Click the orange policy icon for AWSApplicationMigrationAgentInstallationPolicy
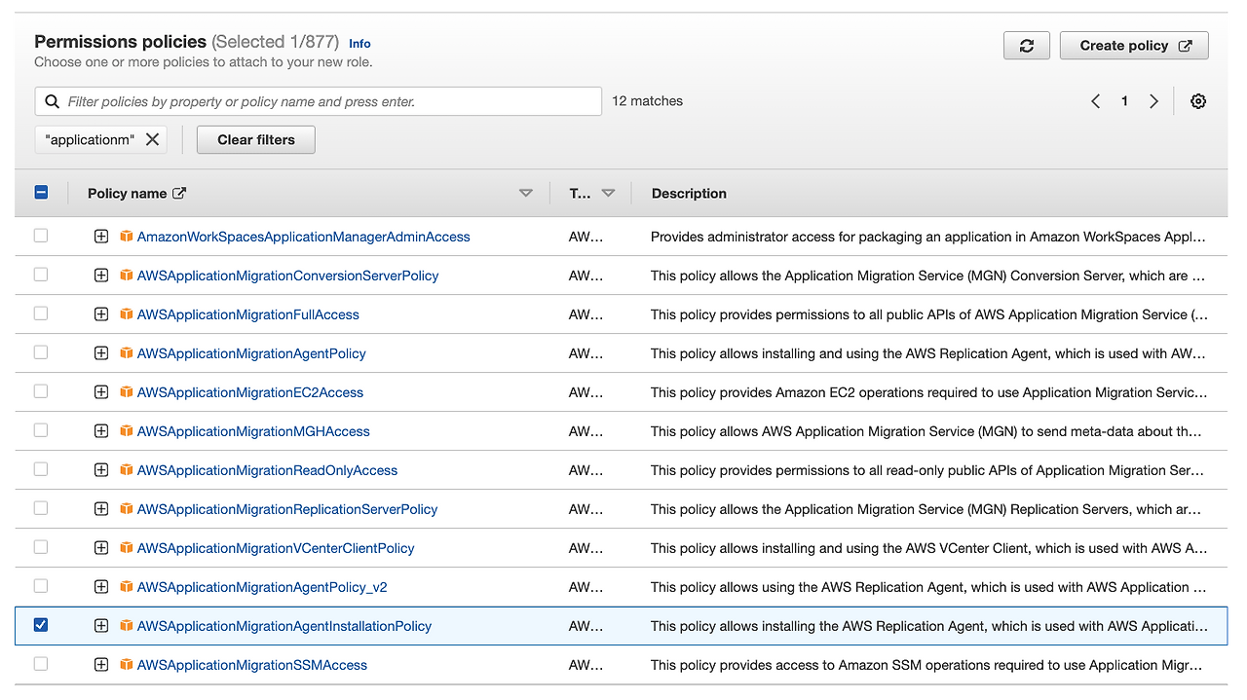 tap(126, 626)
